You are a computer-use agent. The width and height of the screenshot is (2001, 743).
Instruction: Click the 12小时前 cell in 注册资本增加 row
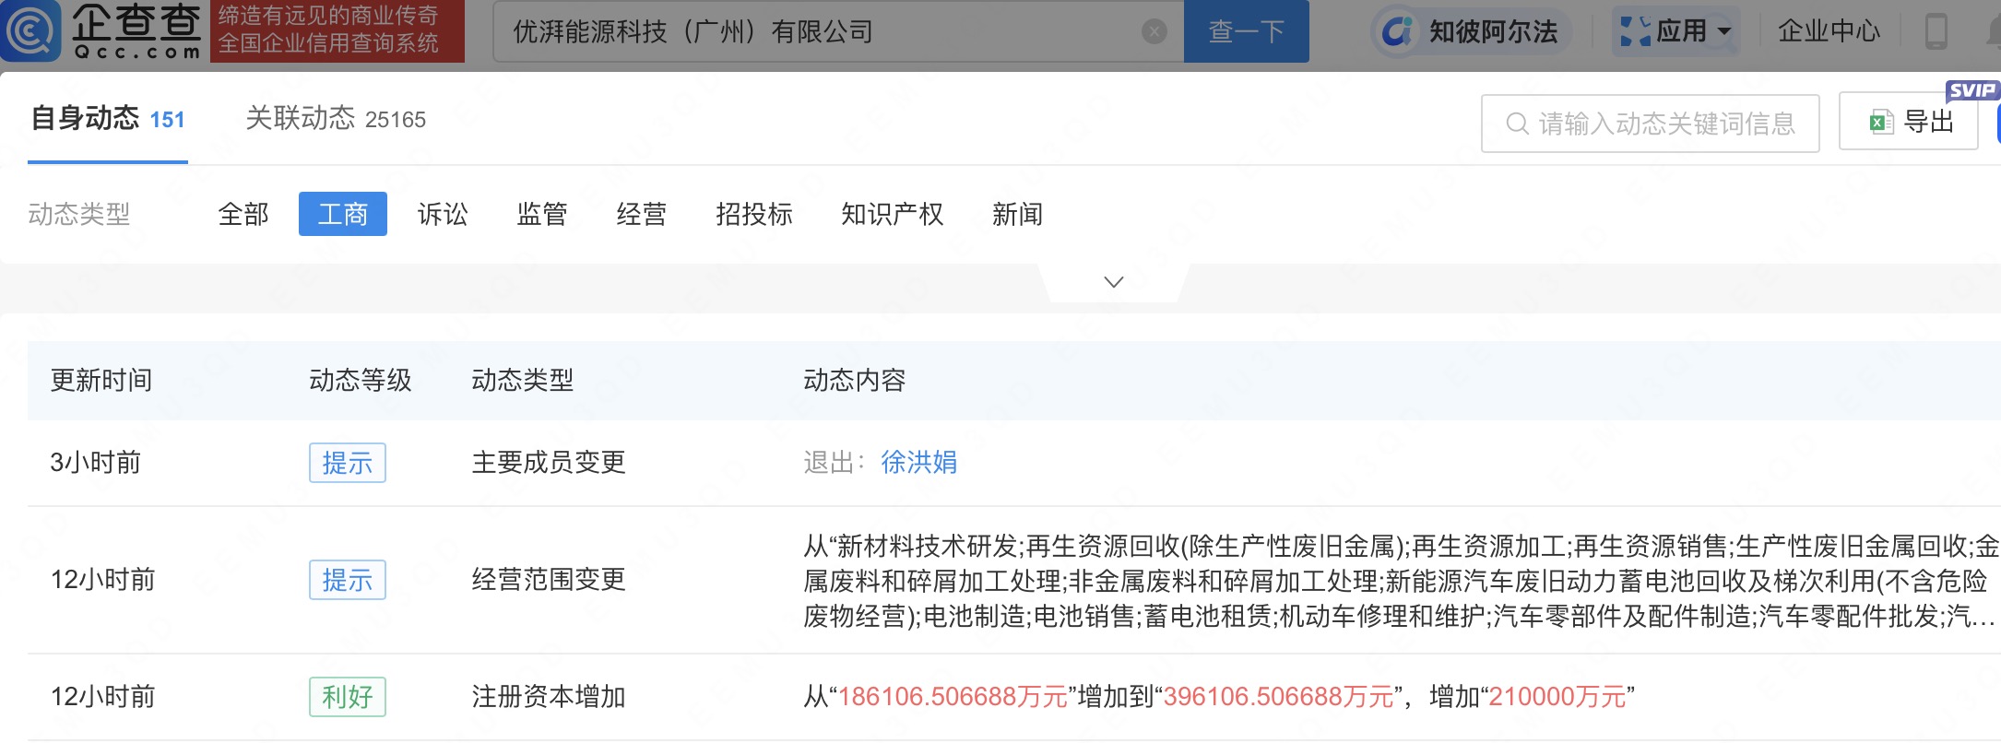pyautogui.click(x=103, y=696)
